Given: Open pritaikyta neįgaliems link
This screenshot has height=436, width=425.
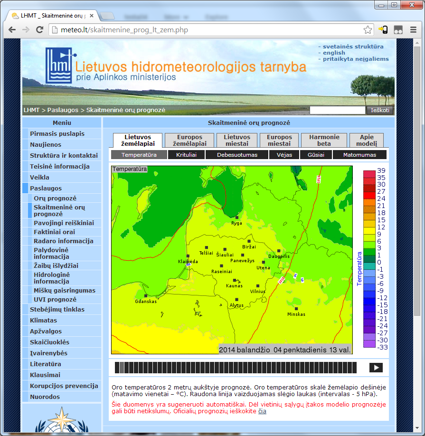Looking at the screenshot, I should (356, 59).
